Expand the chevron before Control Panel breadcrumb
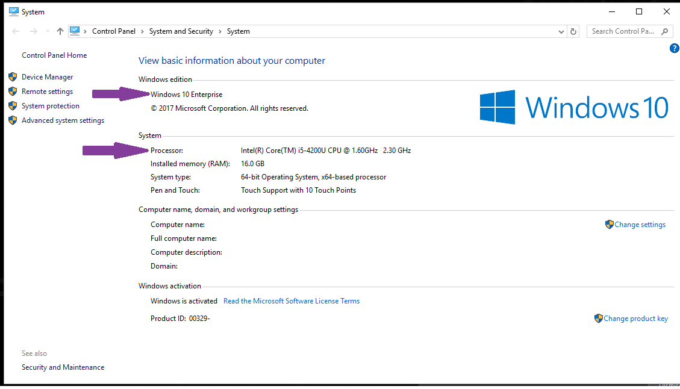The height and width of the screenshot is (389, 680). pyautogui.click(x=86, y=31)
